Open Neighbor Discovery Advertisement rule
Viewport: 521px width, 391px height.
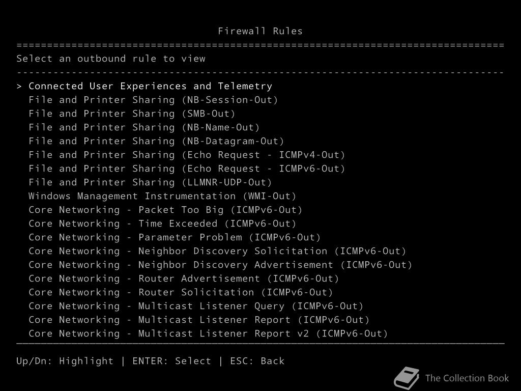click(x=220, y=265)
